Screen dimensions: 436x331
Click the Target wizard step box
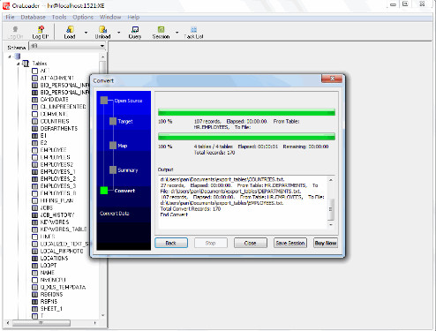[x=113, y=121]
